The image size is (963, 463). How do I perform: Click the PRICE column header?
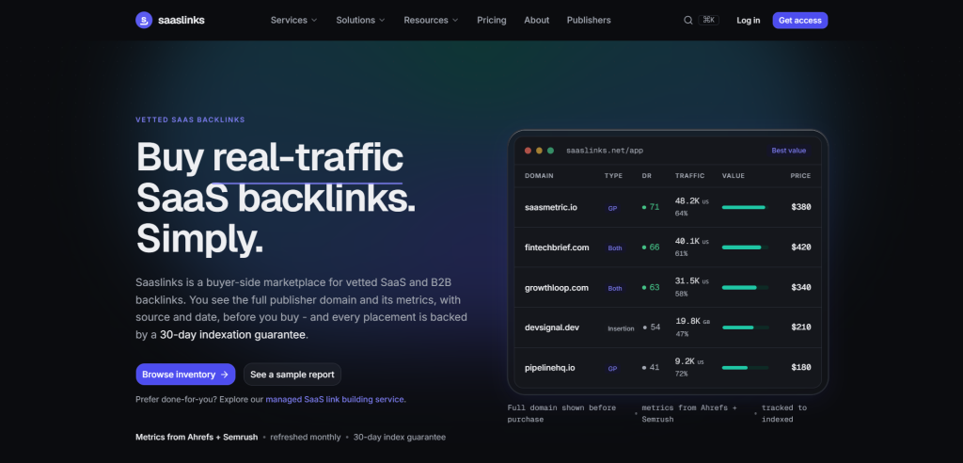click(800, 176)
